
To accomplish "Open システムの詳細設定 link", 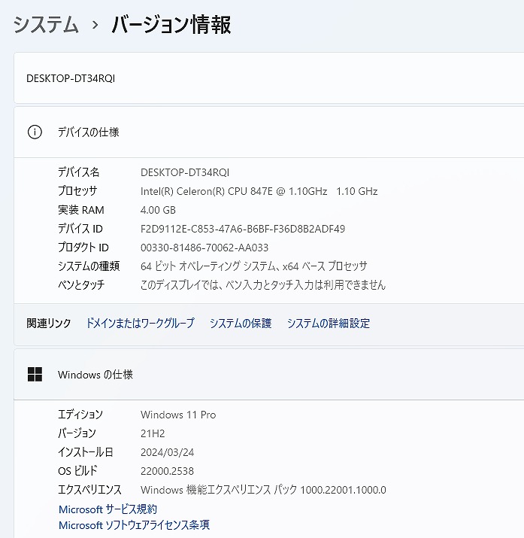I will click(x=329, y=324).
